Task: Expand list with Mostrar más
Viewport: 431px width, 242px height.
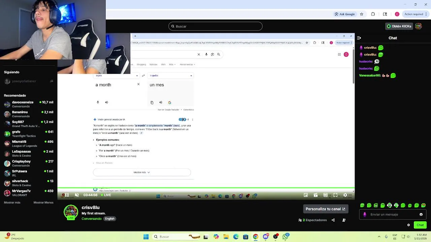Action: click(12, 203)
